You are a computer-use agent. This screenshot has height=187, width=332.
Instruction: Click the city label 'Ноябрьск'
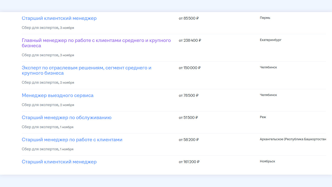tap(267, 161)
